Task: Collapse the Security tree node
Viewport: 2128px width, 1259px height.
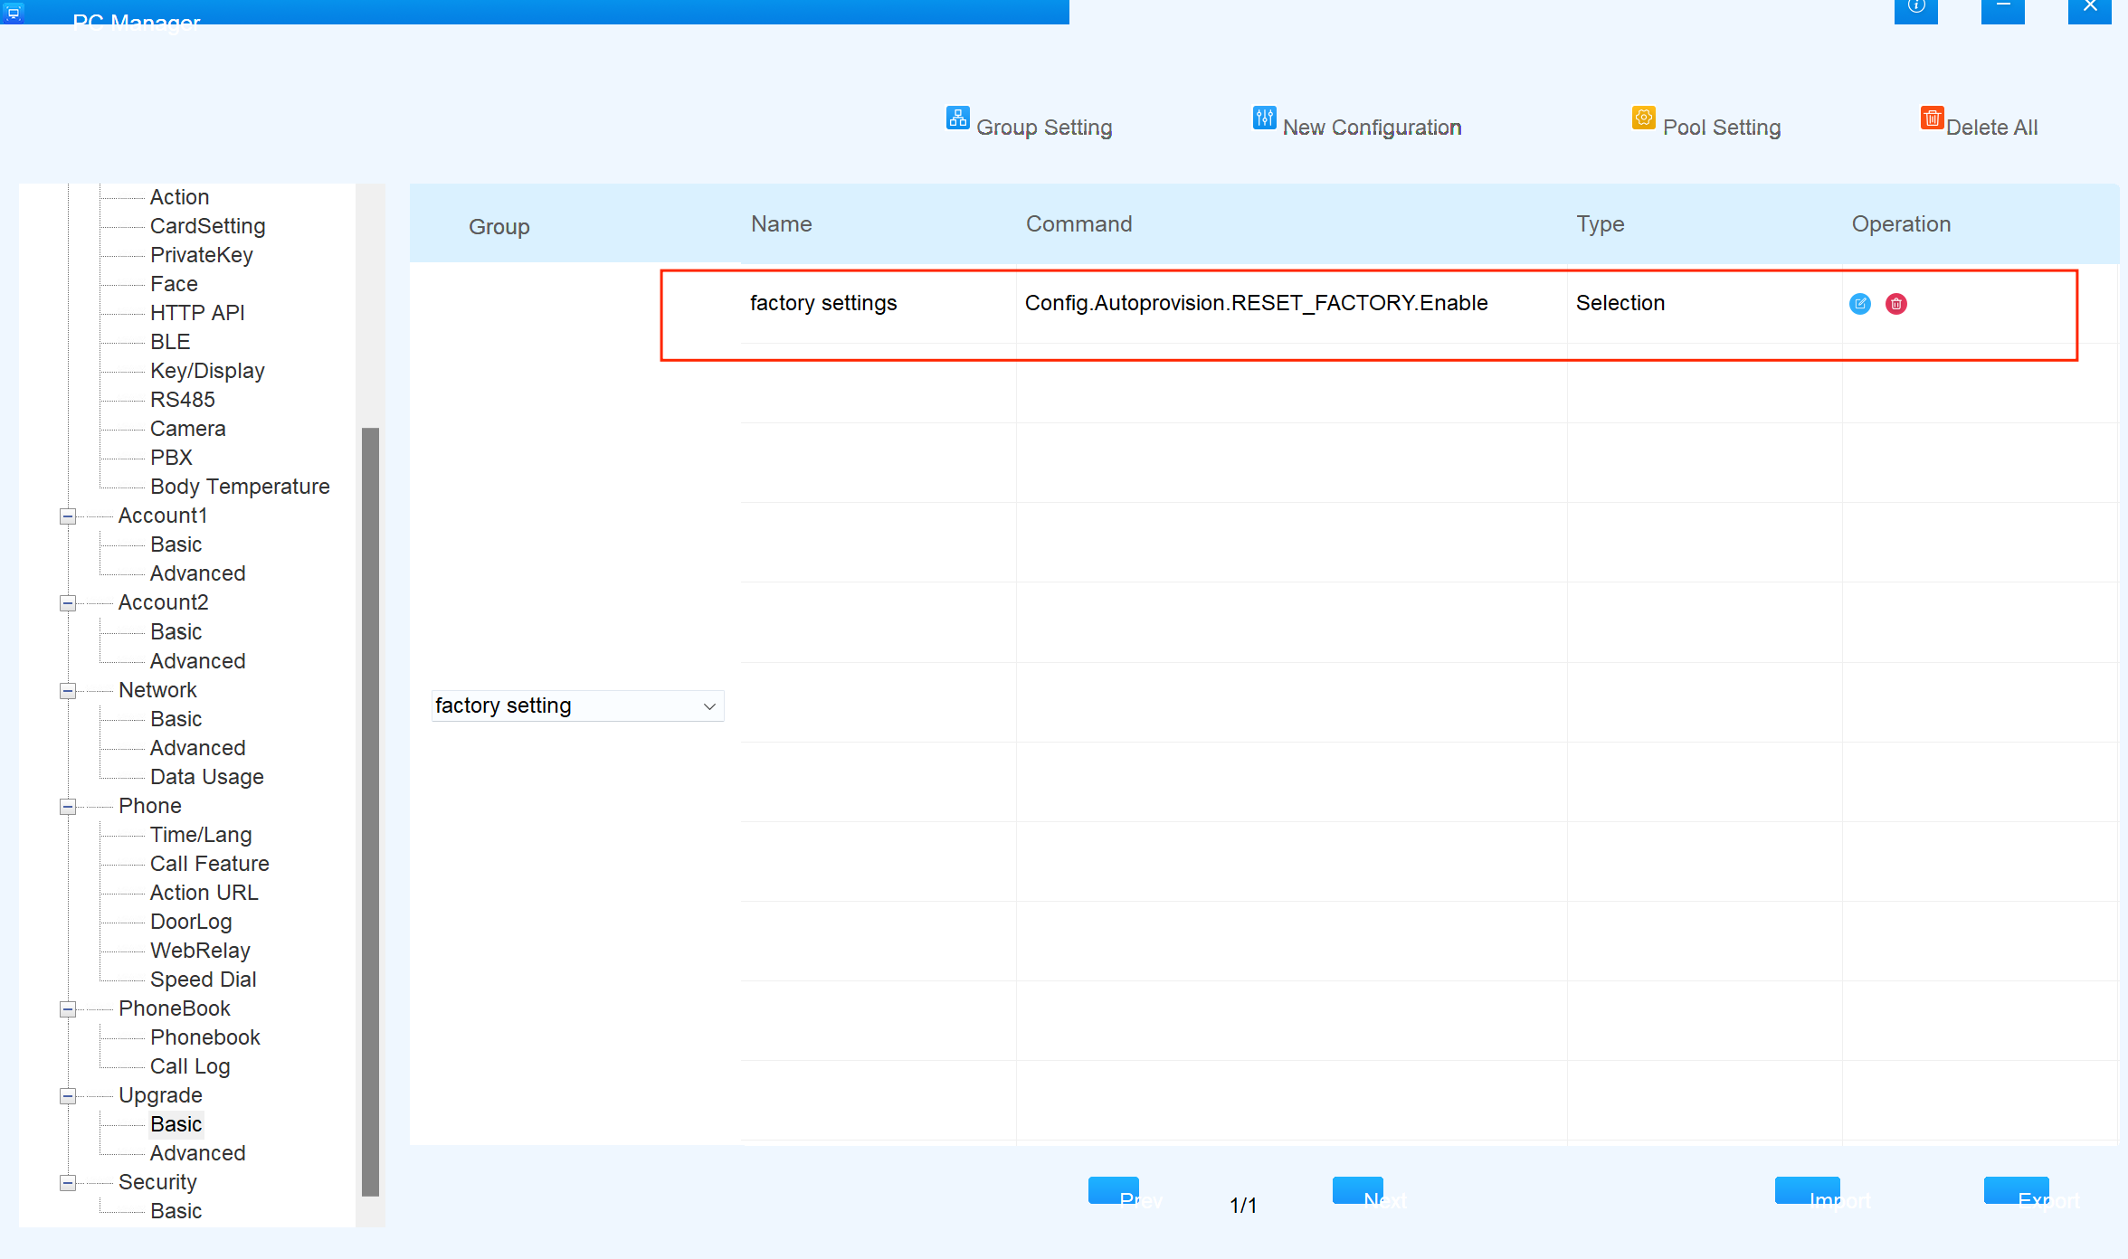Action: (x=68, y=1183)
